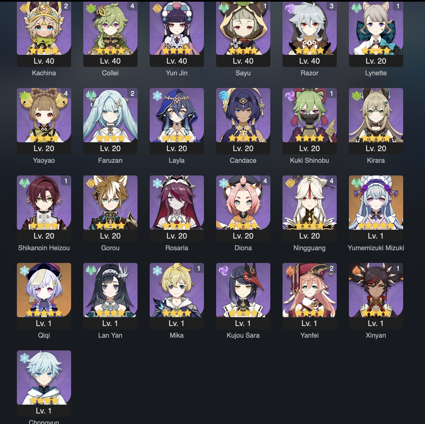The image size is (425, 424).
Task: Click Lynette's Lv. 20 level bar
Action: (x=376, y=61)
